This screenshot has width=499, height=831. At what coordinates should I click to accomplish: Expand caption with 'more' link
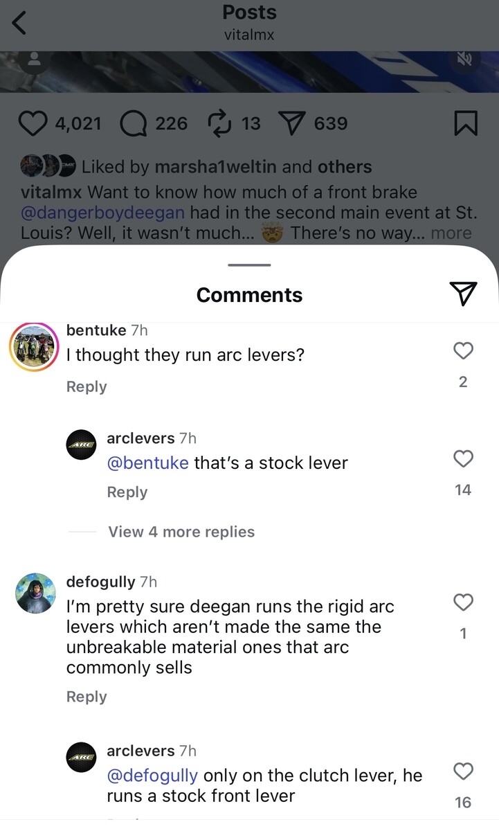pos(451,233)
